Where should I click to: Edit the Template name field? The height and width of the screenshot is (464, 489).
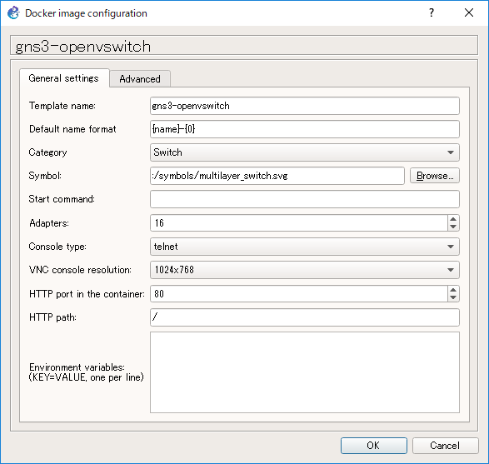(305, 106)
